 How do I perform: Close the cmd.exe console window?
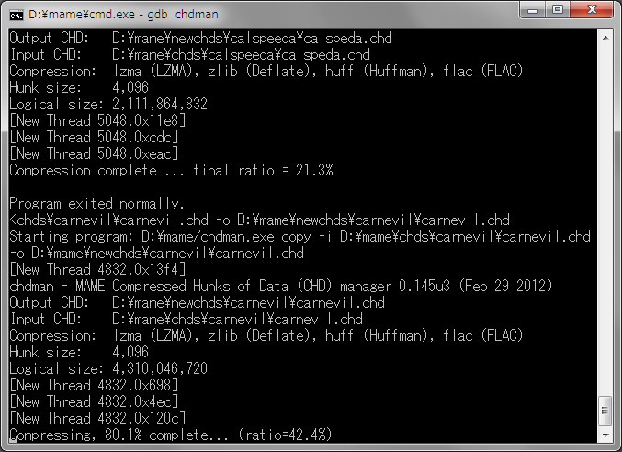(594, 12)
